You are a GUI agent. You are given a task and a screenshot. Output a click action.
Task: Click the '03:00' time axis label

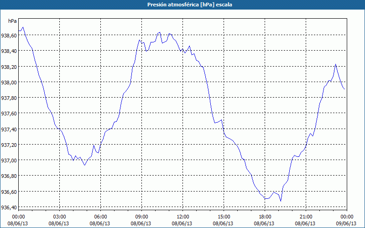pyautogui.click(x=60, y=217)
